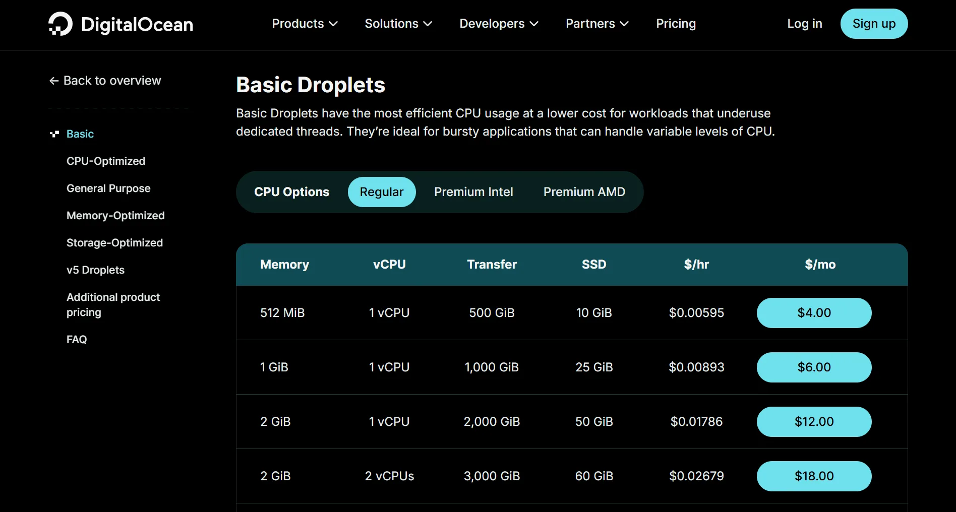
Task: Click the $0.01786 hourly price
Action: [x=696, y=422]
